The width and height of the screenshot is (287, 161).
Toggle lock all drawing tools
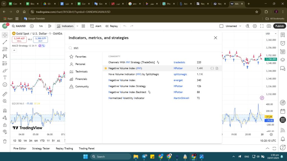tap(5, 125)
